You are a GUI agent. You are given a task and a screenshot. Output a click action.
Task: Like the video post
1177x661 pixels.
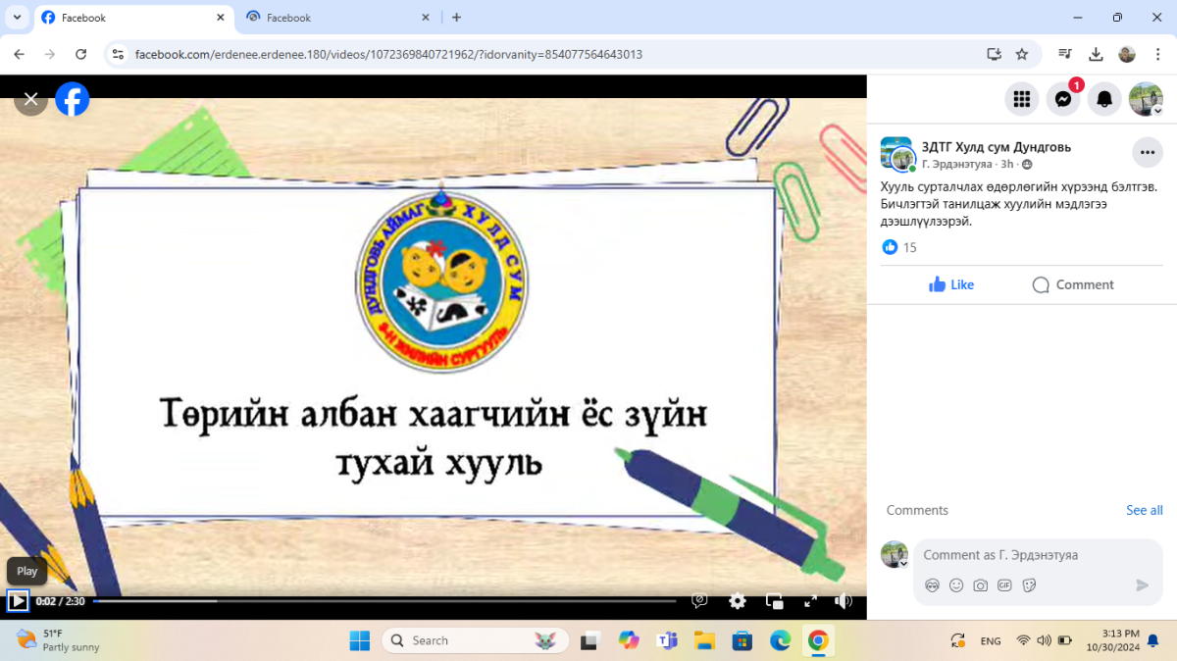coord(951,284)
